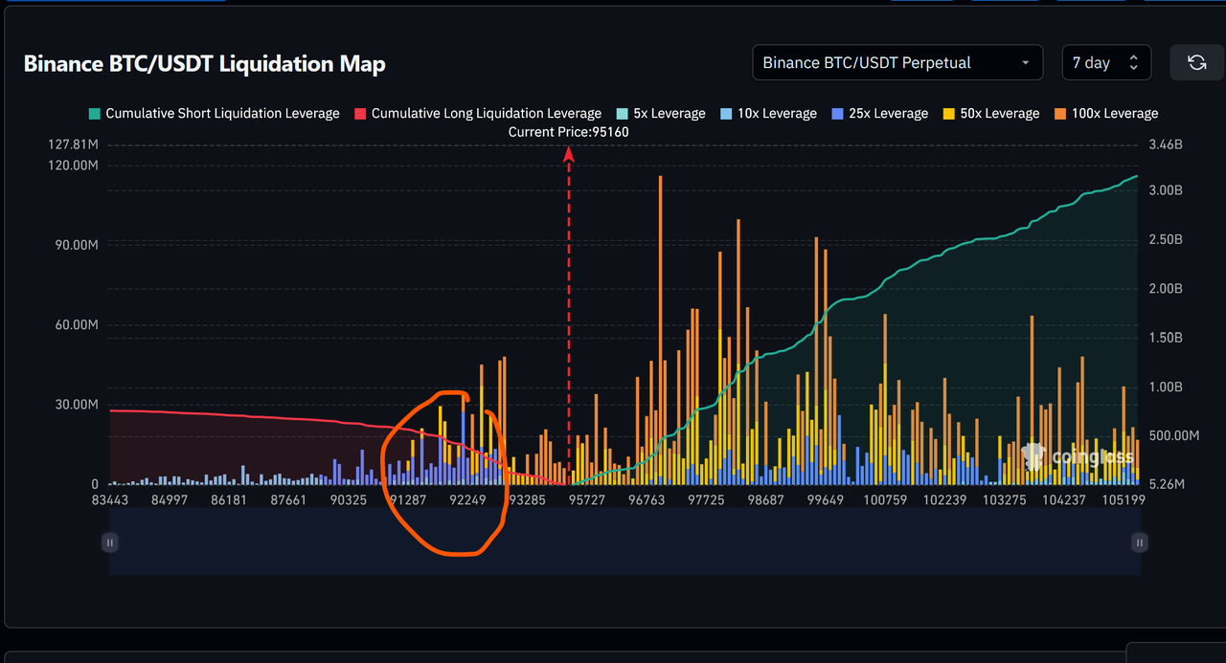Click the 103275 x-axis price label
This screenshot has width=1226, height=663.
coord(1004,500)
